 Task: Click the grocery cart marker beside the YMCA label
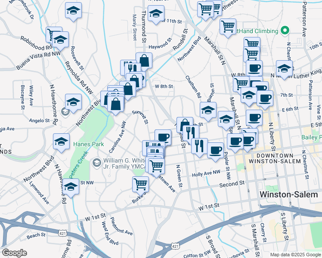[x=156, y=166]
